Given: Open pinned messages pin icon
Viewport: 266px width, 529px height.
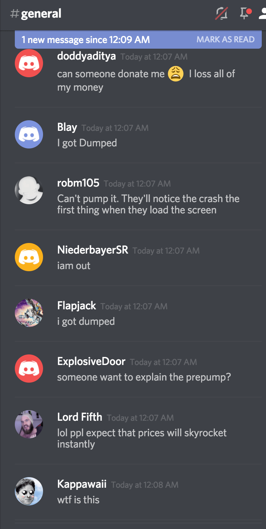Looking at the screenshot, I should point(245,13).
